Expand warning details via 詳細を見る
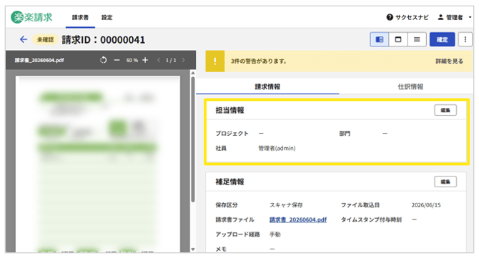 coord(449,61)
